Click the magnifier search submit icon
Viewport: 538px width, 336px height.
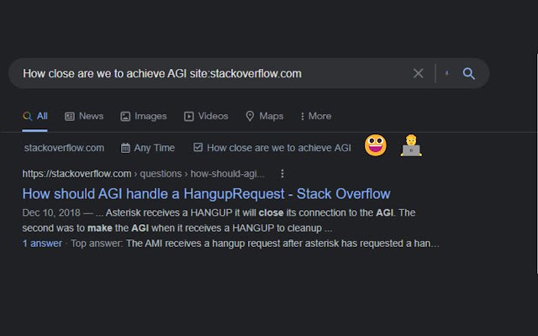[469, 73]
